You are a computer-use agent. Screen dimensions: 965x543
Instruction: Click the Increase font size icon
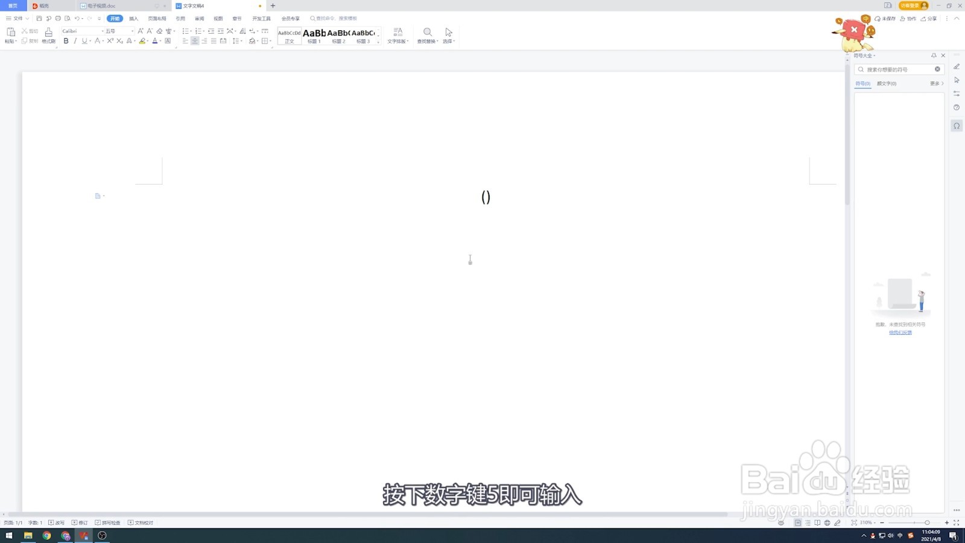pyautogui.click(x=141, y=31)
